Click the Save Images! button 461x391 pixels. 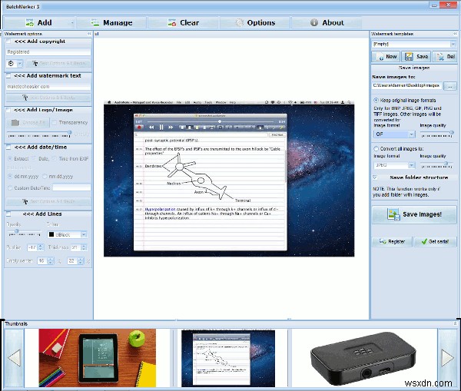[x=414, y=214]
